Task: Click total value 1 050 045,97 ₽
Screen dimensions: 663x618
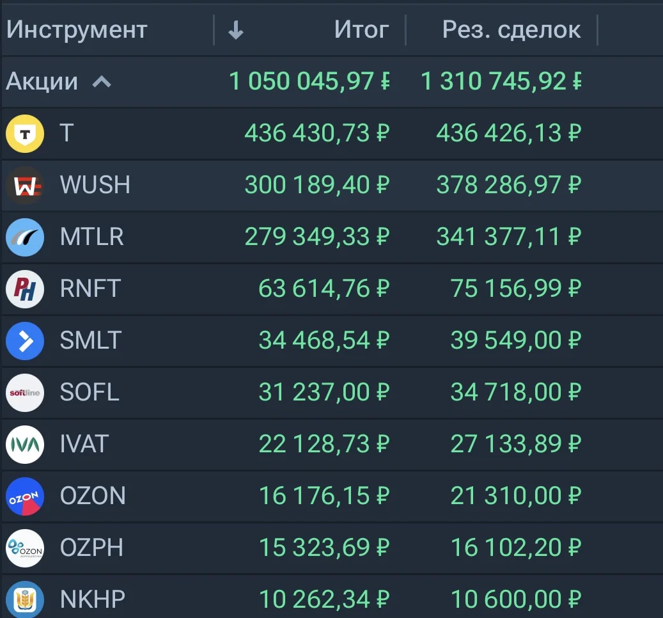Action: click(309, 81)
